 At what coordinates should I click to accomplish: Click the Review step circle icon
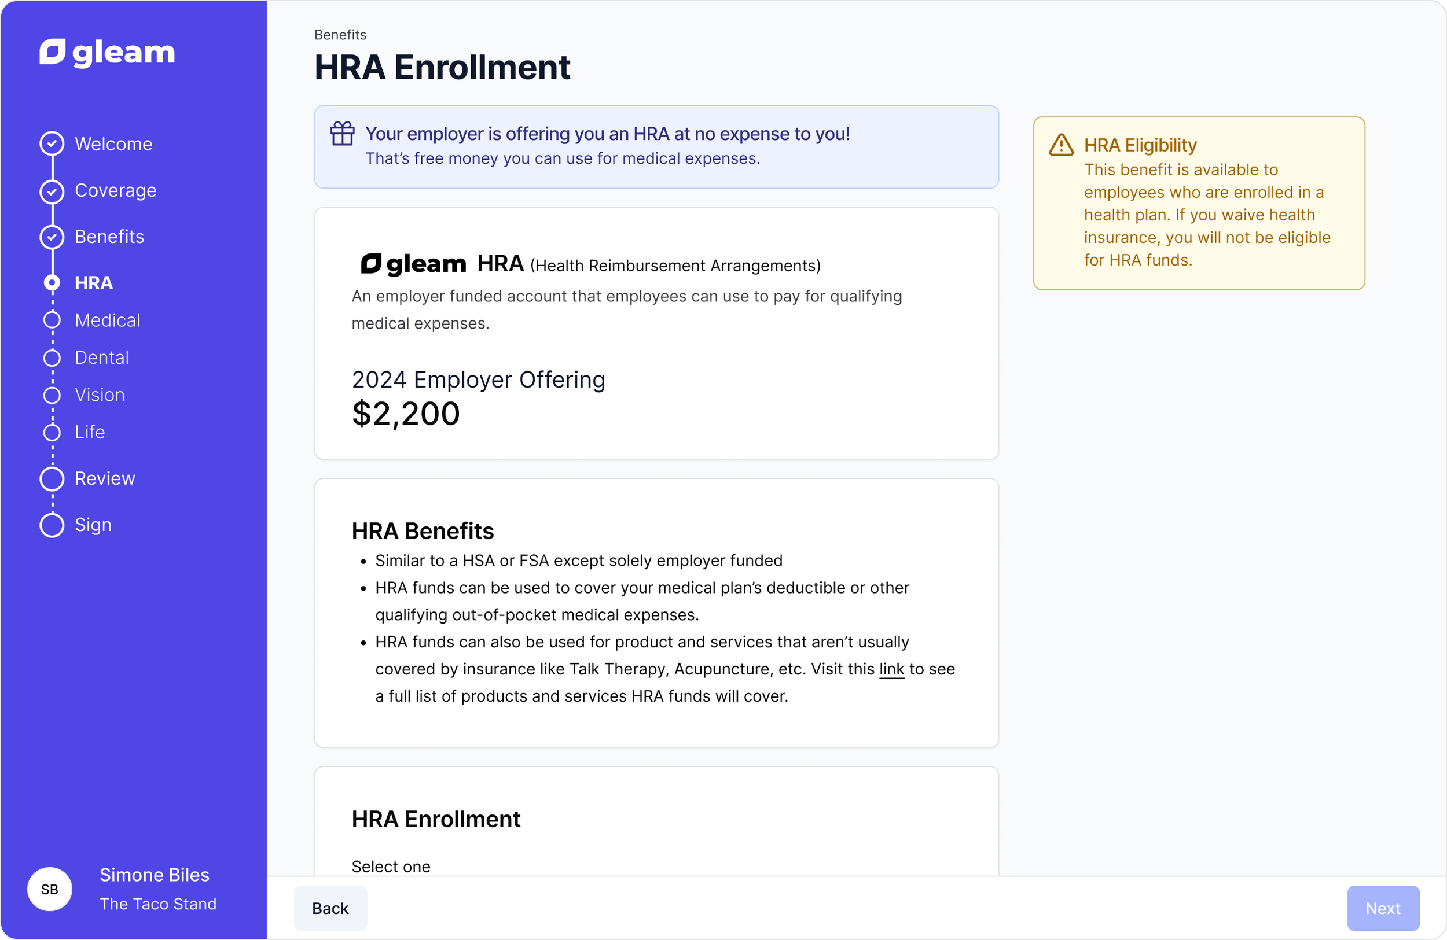coord(52,479)
